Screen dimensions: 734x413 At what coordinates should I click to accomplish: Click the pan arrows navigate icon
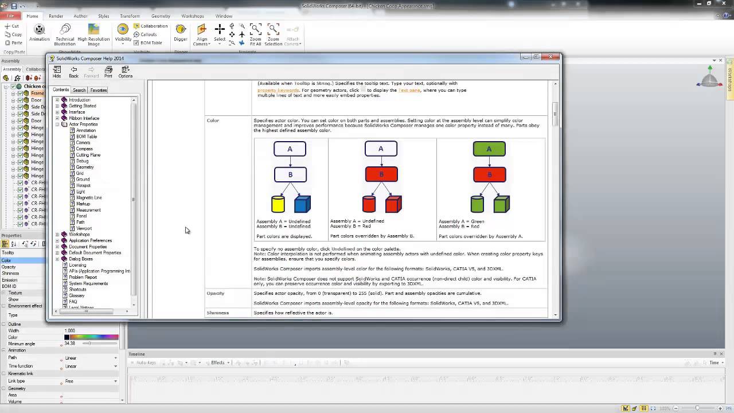coord(232,34)
